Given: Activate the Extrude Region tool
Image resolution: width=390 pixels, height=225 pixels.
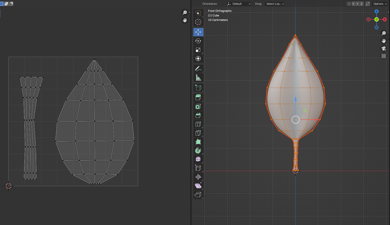Looking at the screenshot, I should (x=198, y=98).
